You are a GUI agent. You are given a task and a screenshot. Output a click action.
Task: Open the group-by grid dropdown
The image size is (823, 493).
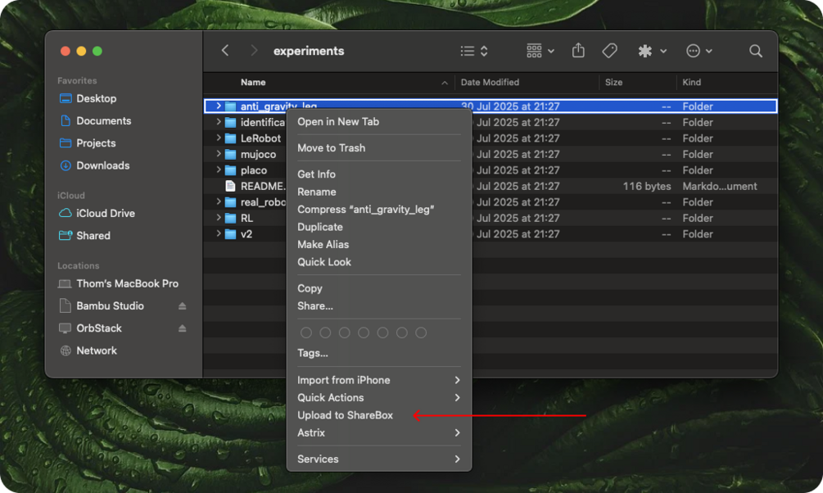[x=540, y=51]
